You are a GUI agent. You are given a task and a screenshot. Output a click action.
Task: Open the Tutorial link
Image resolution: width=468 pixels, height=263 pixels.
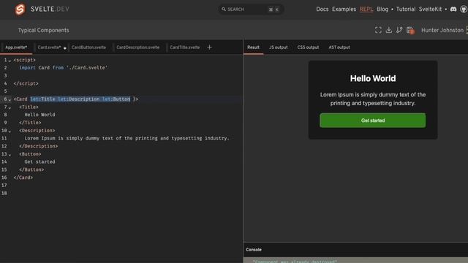pos(406,9)
